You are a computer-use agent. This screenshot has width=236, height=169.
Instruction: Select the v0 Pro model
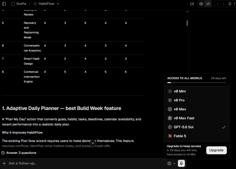click(x=197, y=100)
